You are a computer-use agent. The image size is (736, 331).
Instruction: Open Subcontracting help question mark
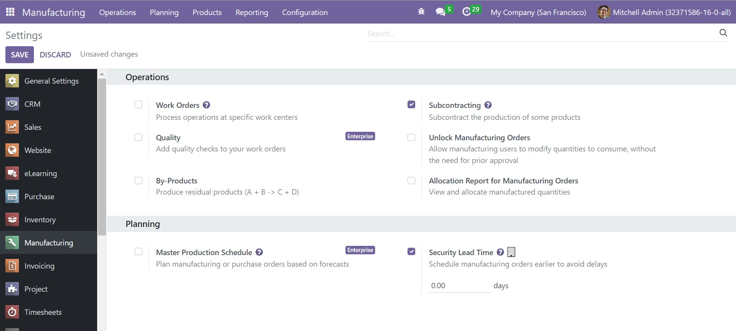click(488, 105)
